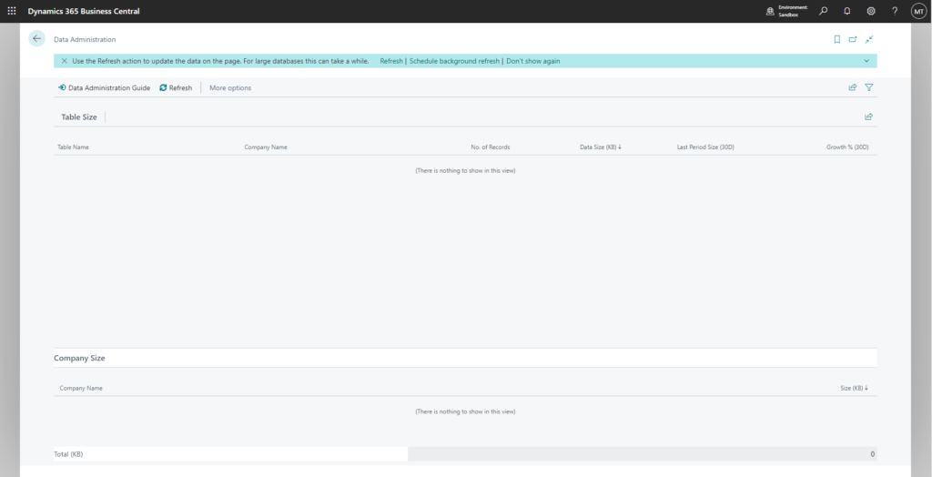
Task: Open the search magnifier icon
Action: [x=823, y=11]
